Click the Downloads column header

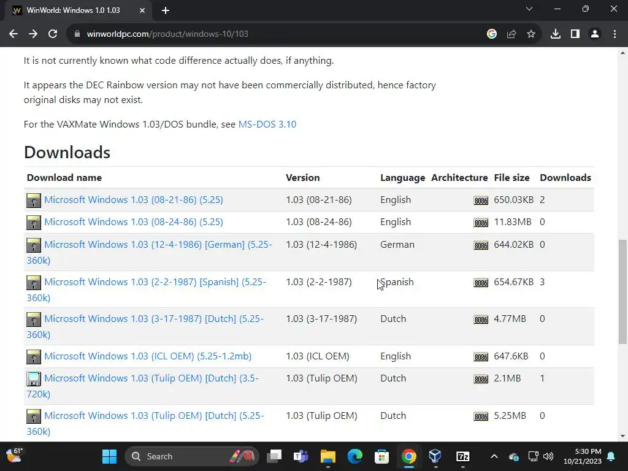pos(565,177)
